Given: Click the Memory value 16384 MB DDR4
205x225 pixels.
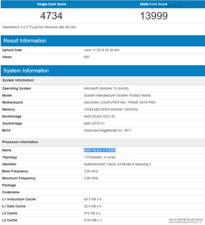Looking at the screenshot, I should coord(111,109).
